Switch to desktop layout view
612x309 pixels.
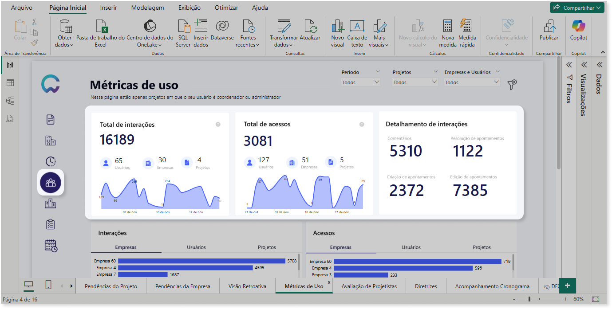(x=28, y=285)
